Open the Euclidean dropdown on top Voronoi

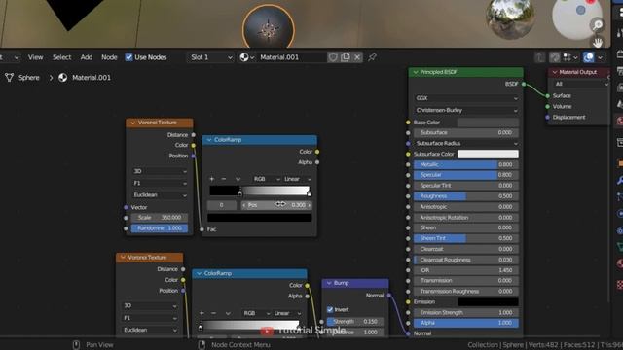pos(160,194)
